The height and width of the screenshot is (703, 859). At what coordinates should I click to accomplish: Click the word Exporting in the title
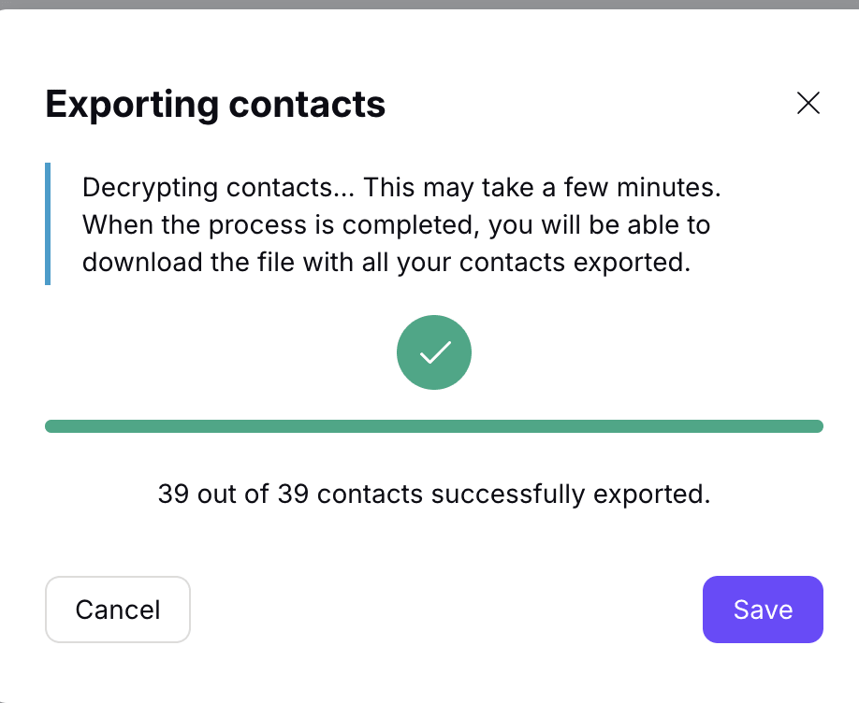(x=132, y=105)
